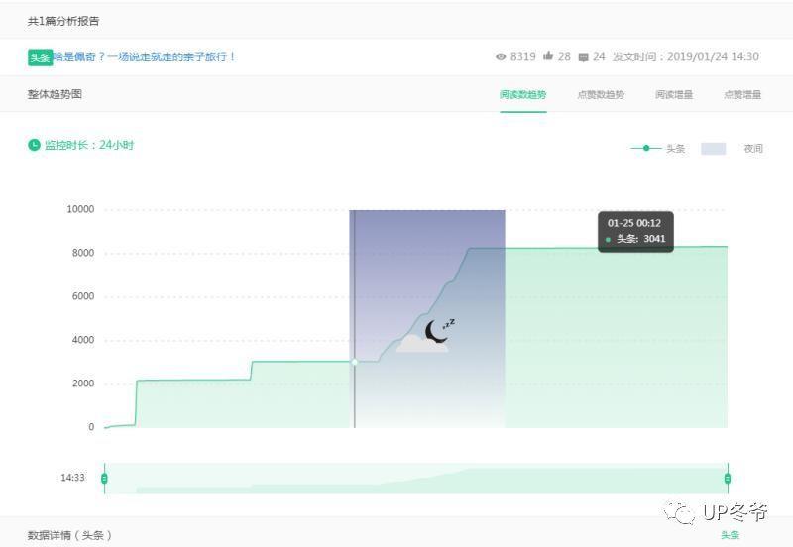Select the 点赞增量 tab
The width and height of the screenshot is (793, 547).
click(742, 95)
